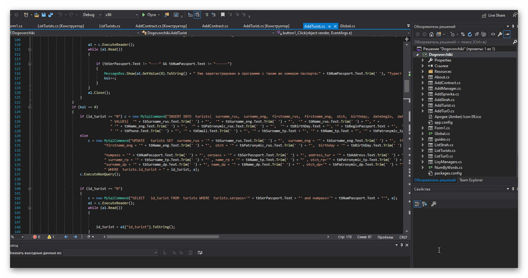Screen dimensions: 528x278
Task: Select AddManager.cs in Solution Explorer
Action: 447,88
